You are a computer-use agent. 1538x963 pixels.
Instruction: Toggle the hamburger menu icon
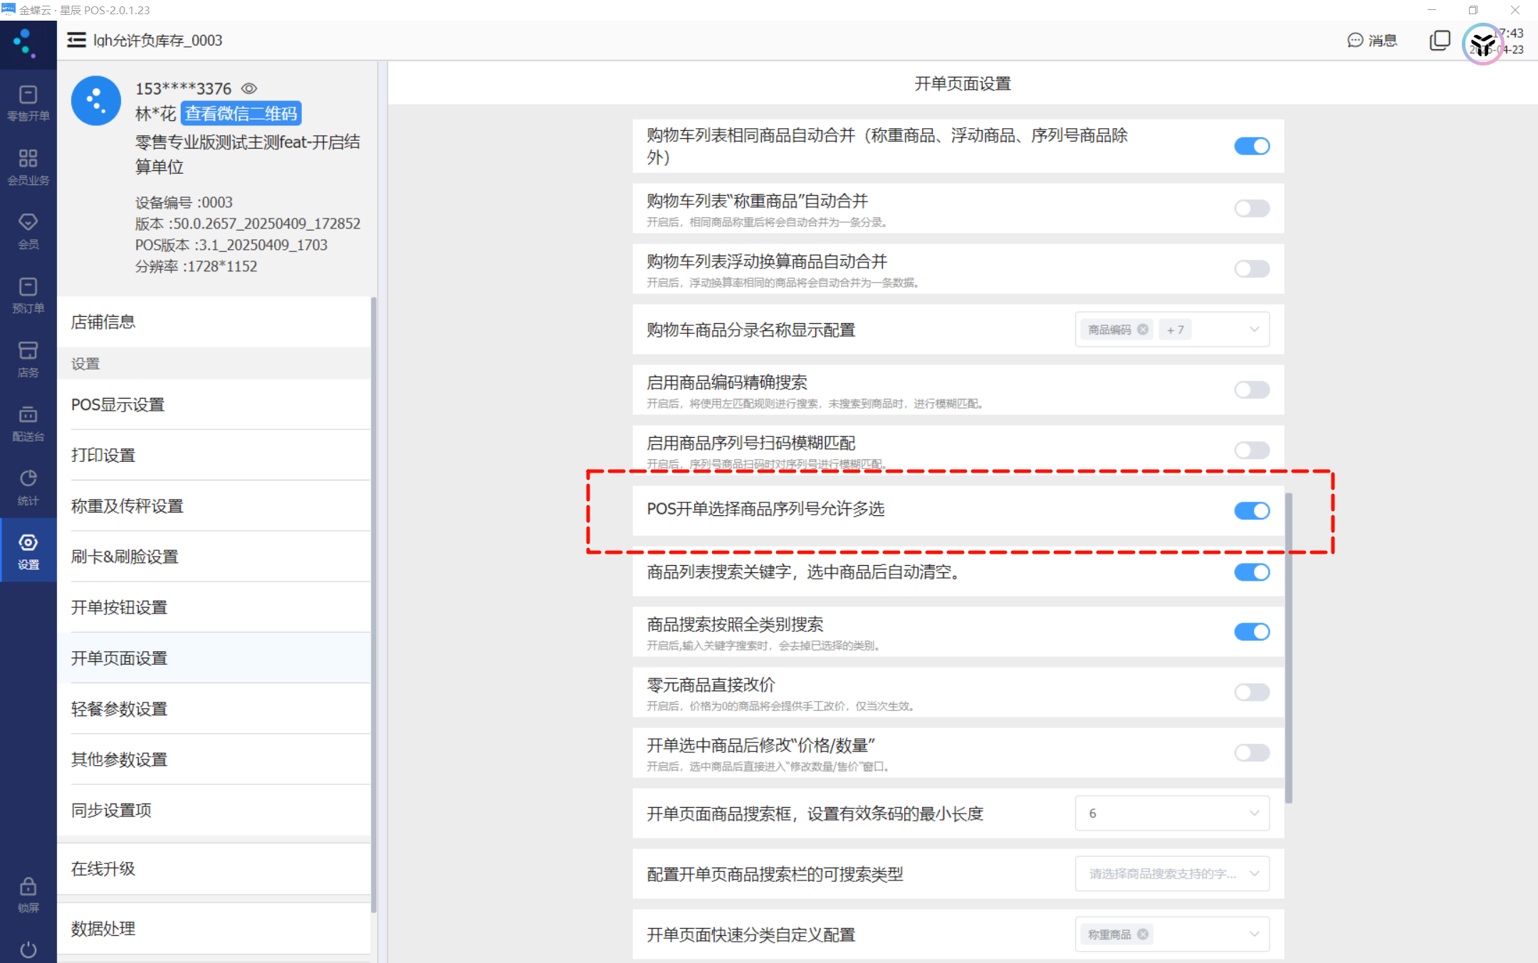tap(76, 41)
